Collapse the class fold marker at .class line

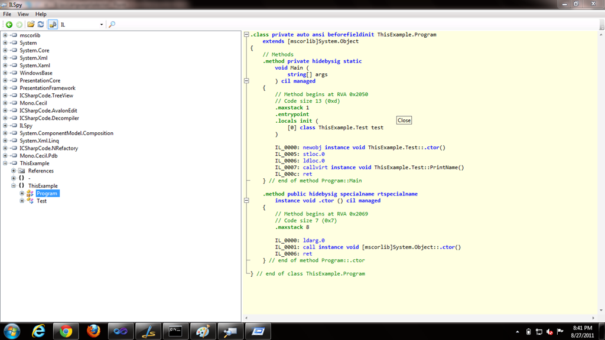pyautogui.click(x=246, y=34)
